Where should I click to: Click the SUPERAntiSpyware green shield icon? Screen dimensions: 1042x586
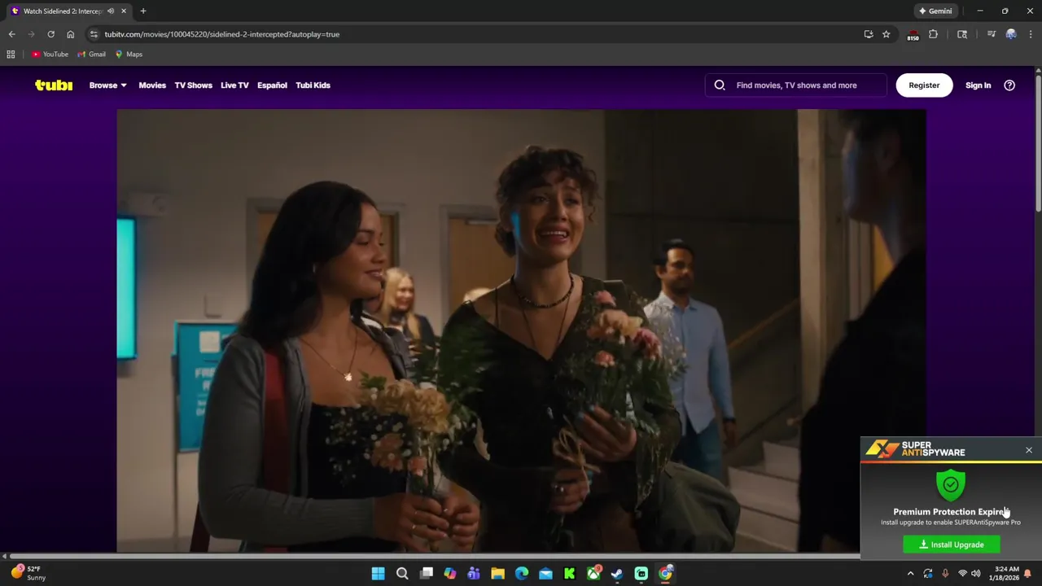[951, 485]
